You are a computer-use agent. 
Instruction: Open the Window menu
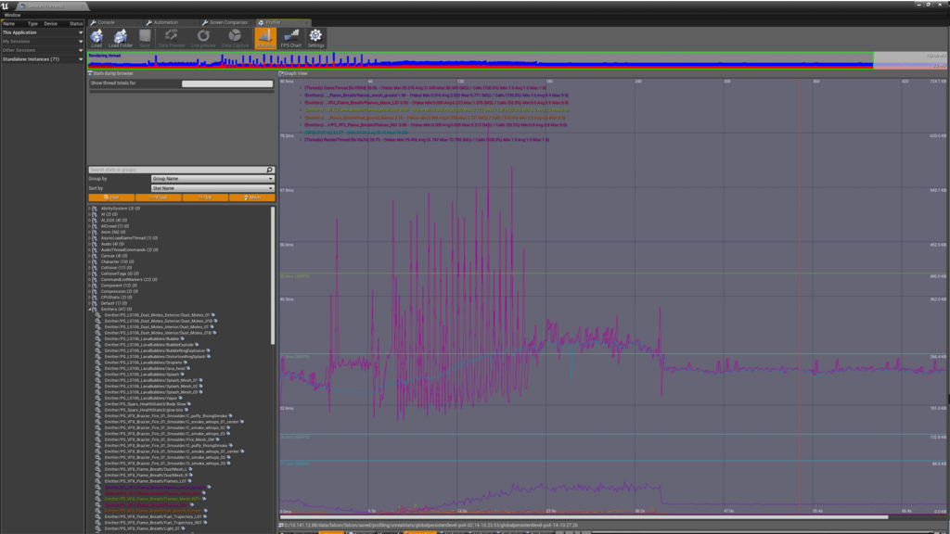tap(11, 15)
